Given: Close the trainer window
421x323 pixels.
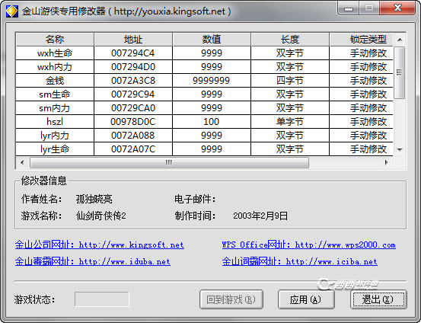Looking at the screenshot, I should 397,8.
